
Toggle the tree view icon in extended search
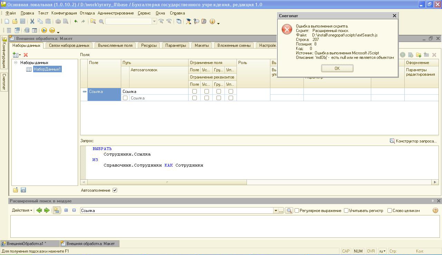[x=57, y=210]
